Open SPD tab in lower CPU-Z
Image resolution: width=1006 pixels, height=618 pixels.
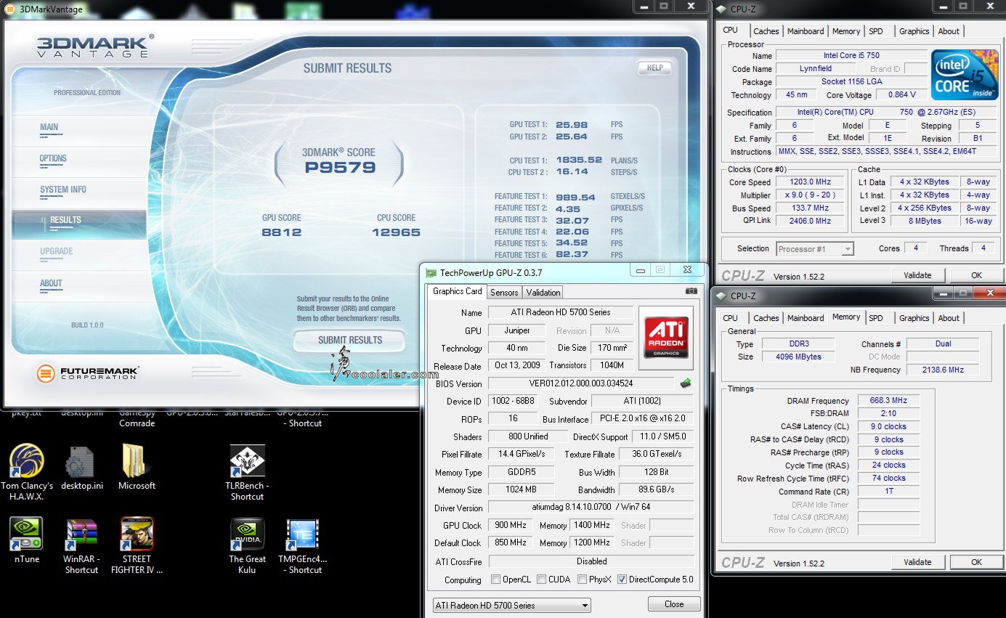[876, 318]
